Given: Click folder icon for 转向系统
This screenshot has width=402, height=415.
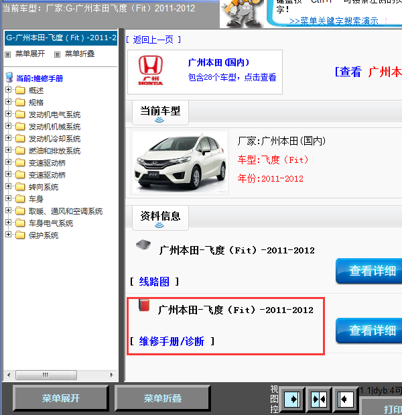Looking at the screenshot, I should pyautogui.click(x=20, y=187).
